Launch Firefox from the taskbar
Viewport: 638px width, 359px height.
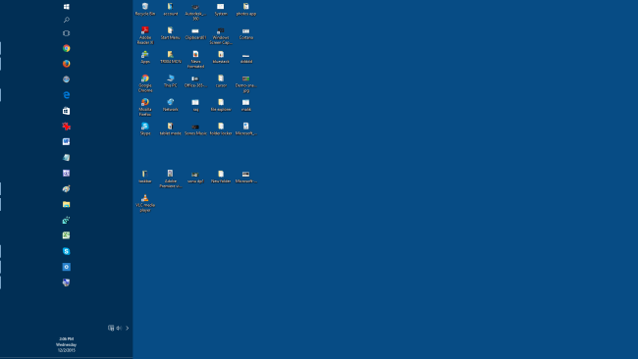67,64
